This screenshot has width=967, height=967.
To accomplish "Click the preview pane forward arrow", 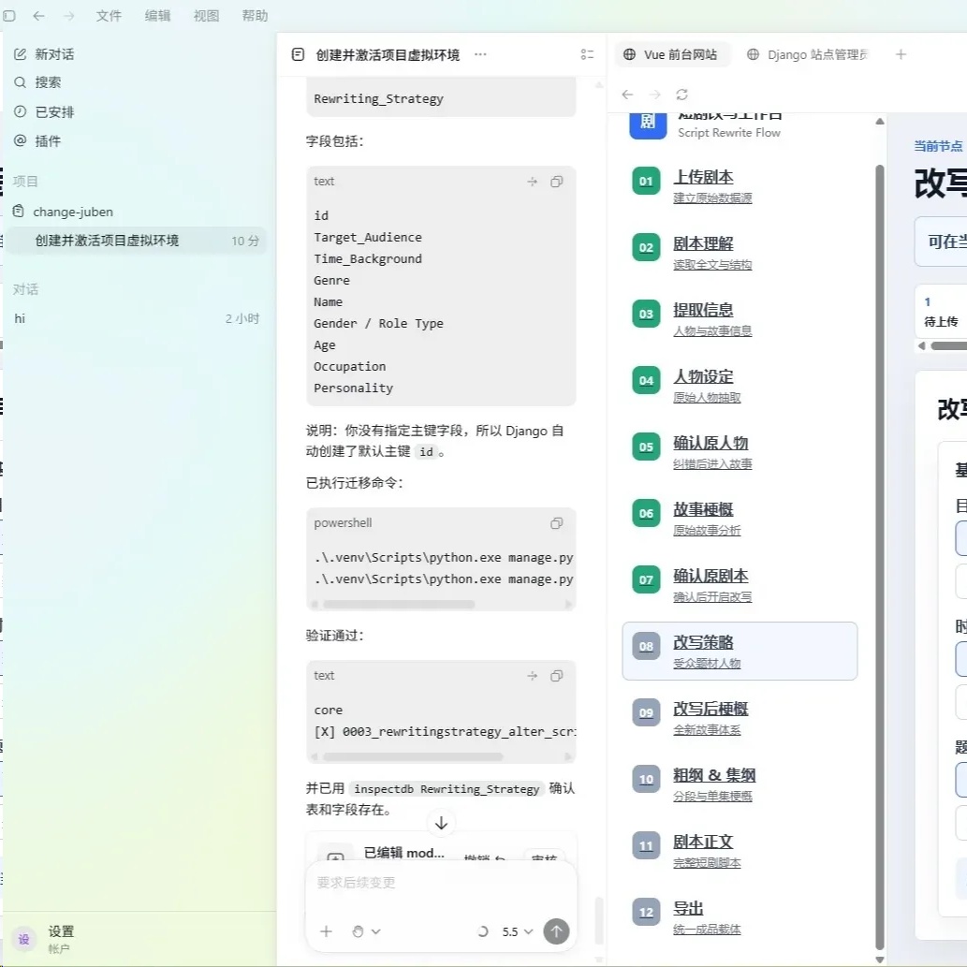I will point(655,95).
